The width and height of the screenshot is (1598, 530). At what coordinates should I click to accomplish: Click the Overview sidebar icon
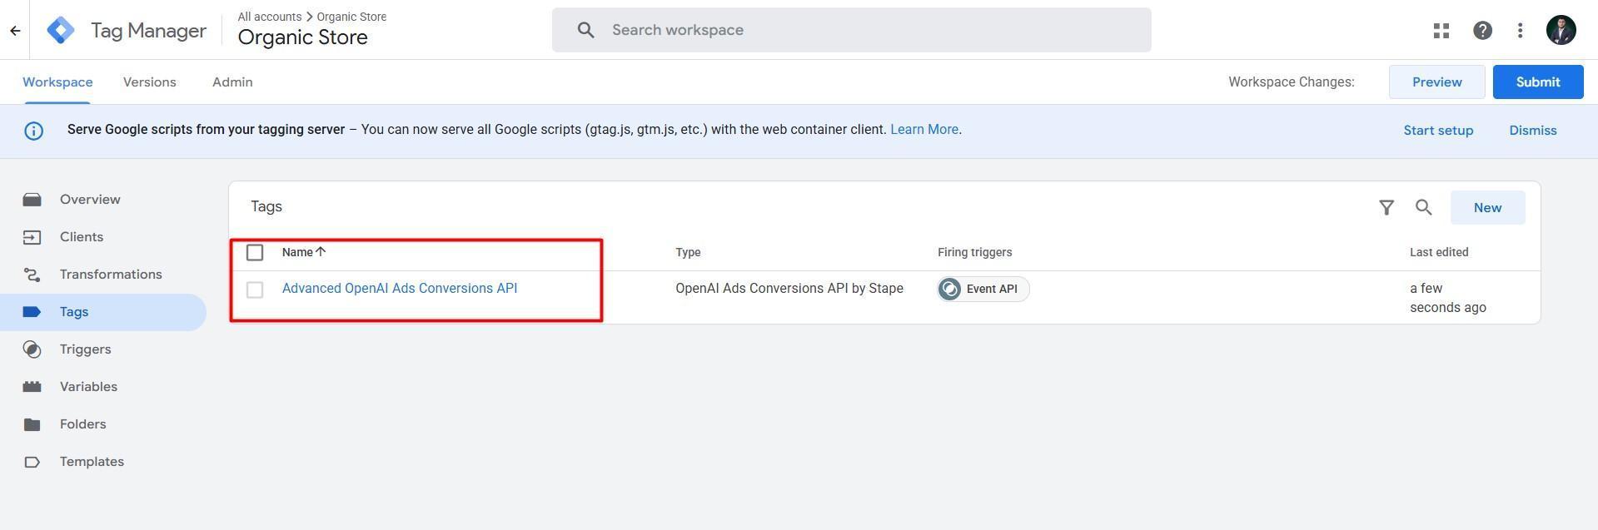(32, 200)
